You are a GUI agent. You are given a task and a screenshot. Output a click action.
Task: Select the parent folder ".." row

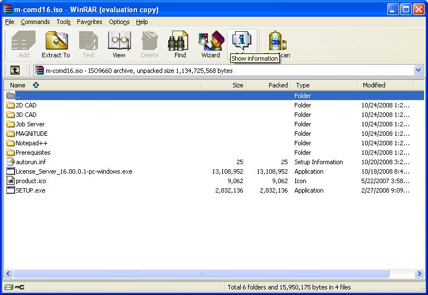(x=214, y=95)
